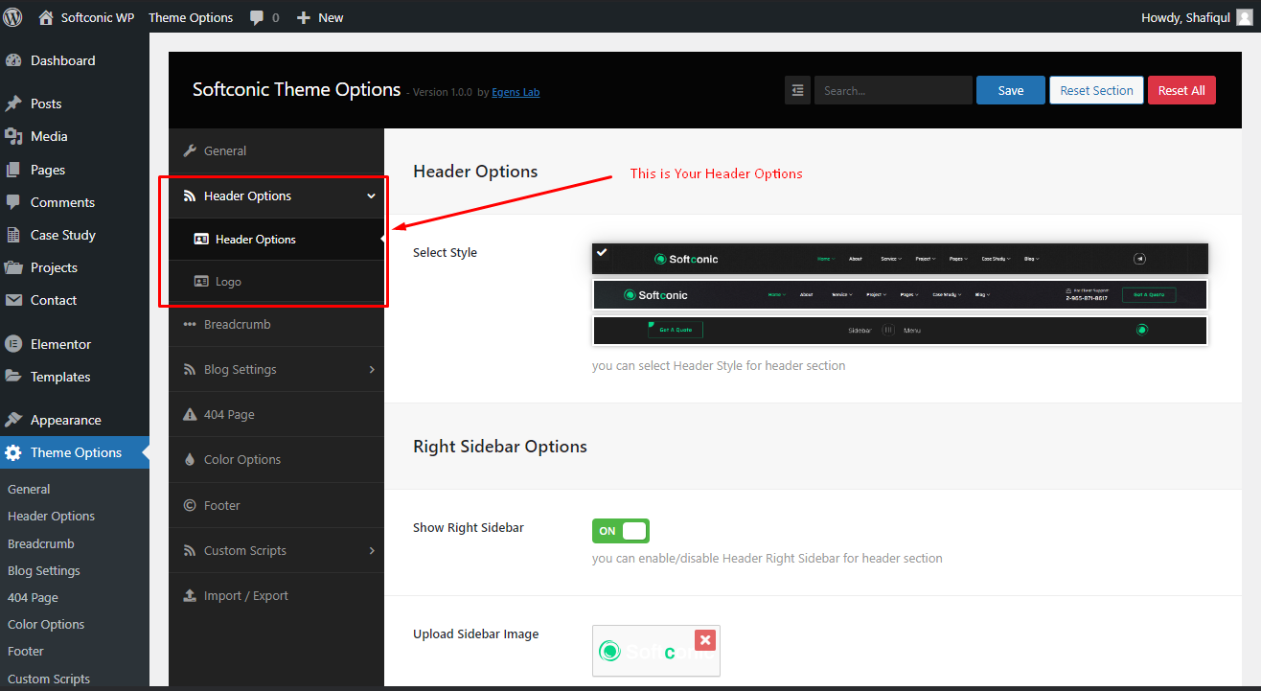Click the Reset All button
1261x691 pixels.
point(1181,90)
